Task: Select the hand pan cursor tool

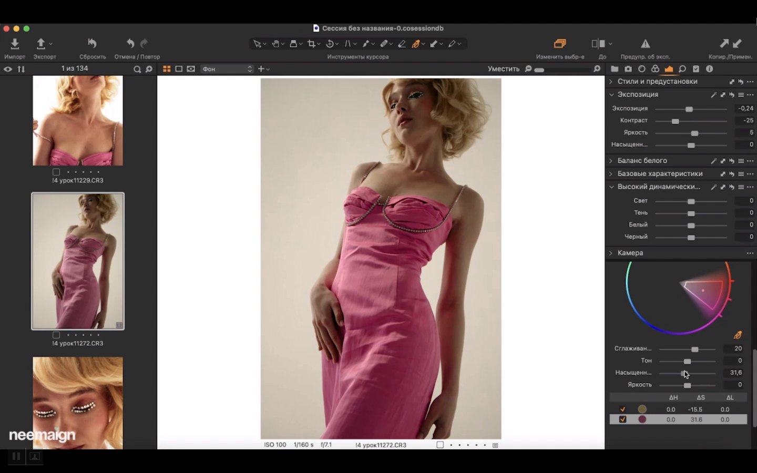Action: 275,44
